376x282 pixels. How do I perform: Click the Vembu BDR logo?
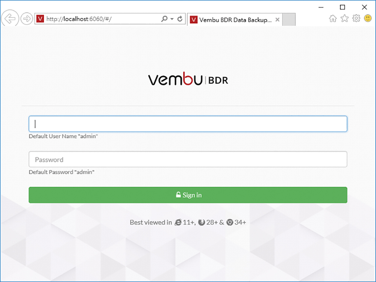[x=188, y=79]
